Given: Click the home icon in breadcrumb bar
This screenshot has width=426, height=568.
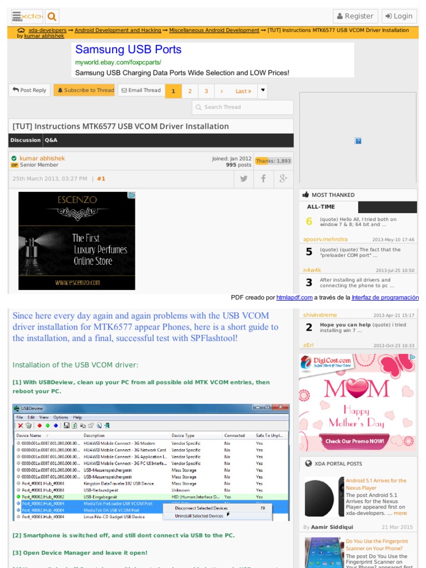Looking at the screenshot, I should coord(21,31).
